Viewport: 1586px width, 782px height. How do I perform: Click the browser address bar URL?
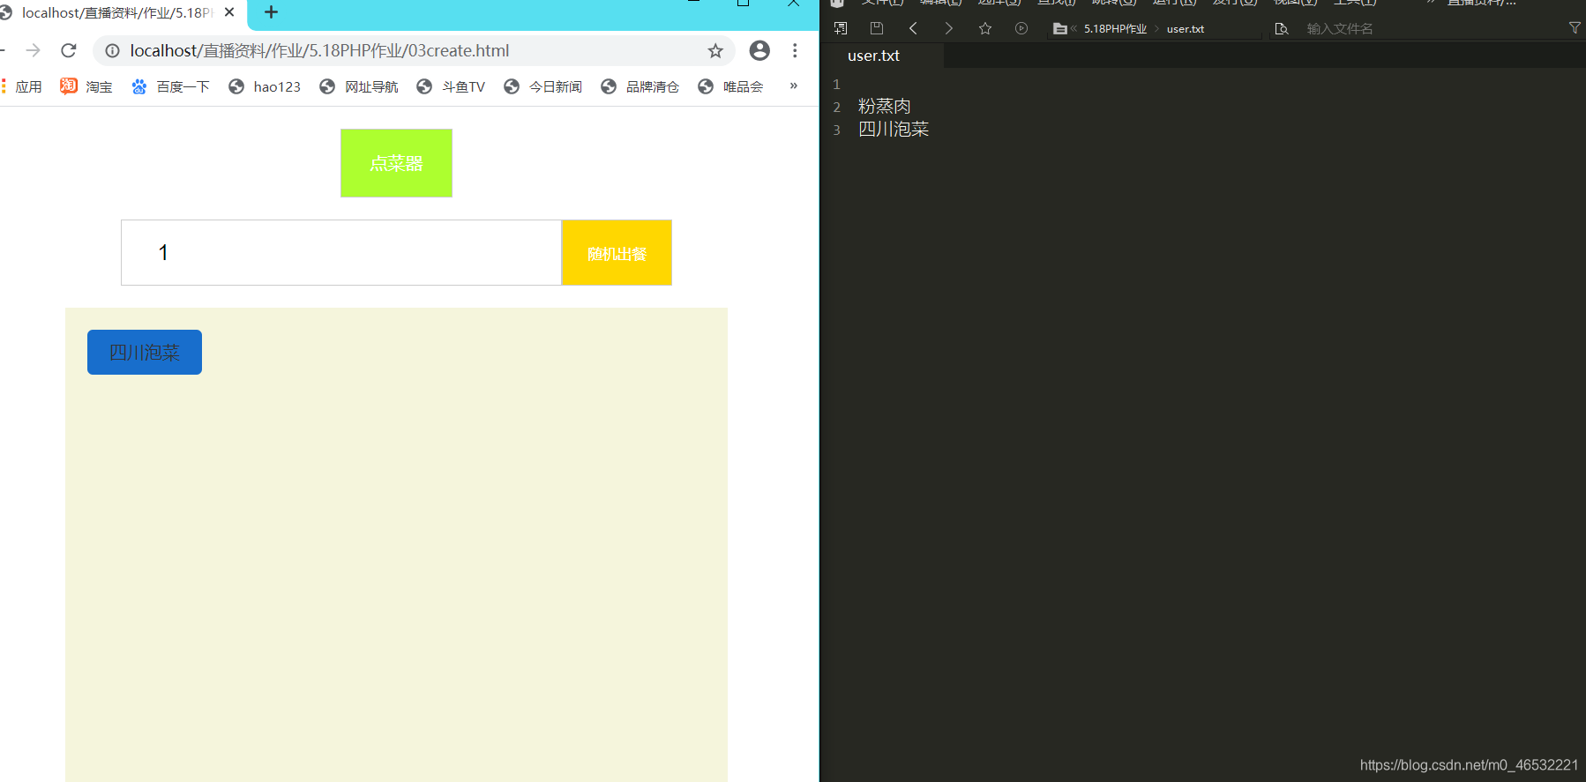click(319, 51)
